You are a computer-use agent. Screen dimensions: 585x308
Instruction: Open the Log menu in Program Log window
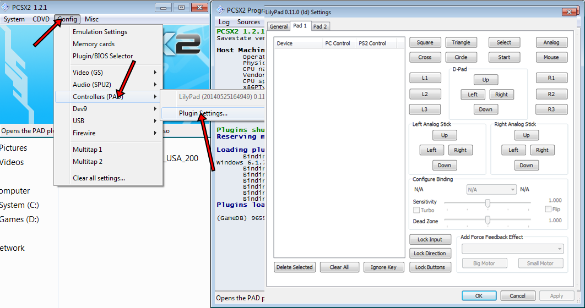(224, 22)
